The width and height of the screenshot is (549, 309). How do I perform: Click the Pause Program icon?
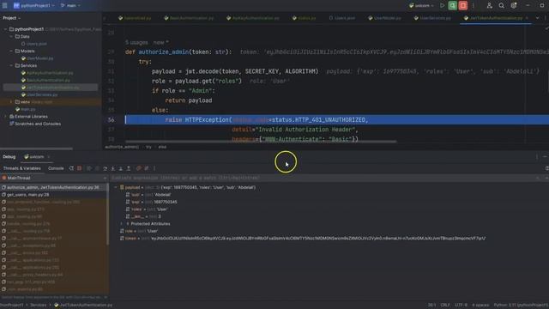coord(97,168)
